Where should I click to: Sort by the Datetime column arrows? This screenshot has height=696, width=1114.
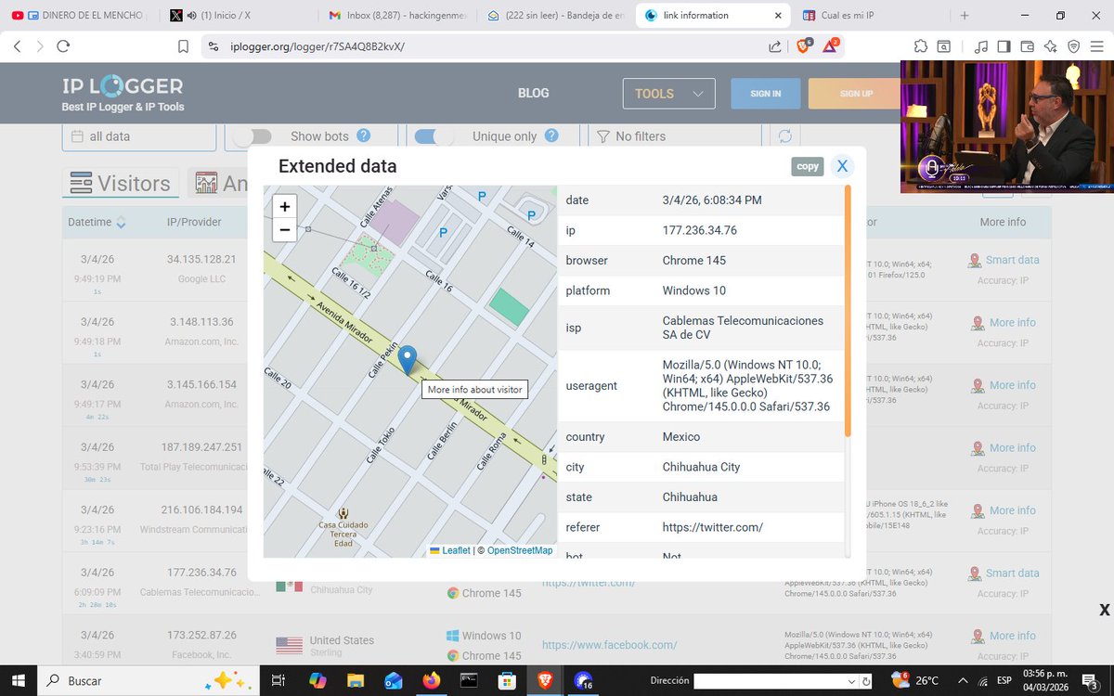[122, 223]
